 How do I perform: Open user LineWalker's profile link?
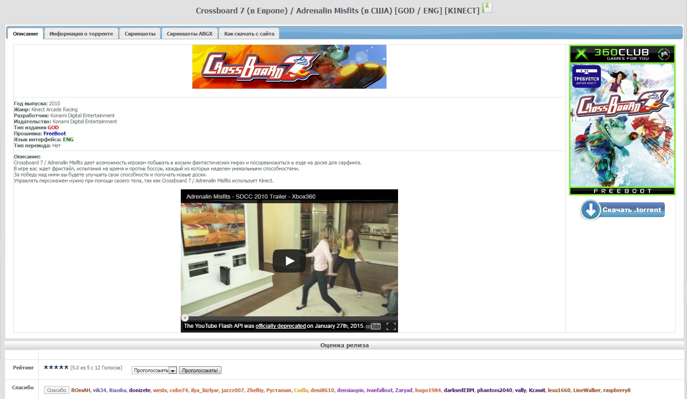(x=587, y=390)
